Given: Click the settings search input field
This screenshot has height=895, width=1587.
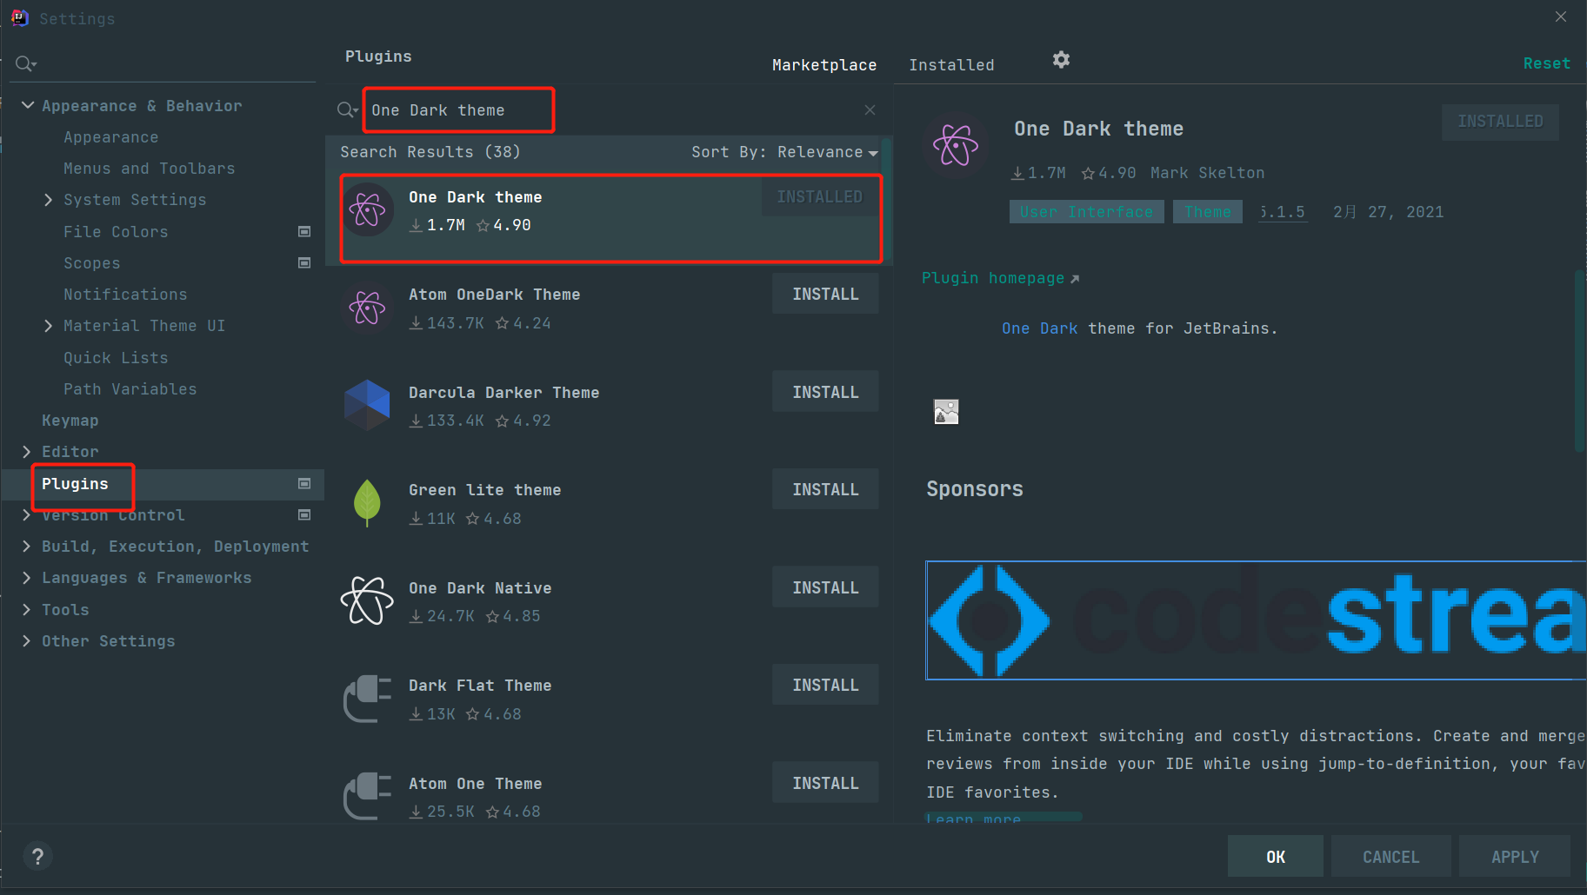Looking at the screenshot, I should (174, 63).
